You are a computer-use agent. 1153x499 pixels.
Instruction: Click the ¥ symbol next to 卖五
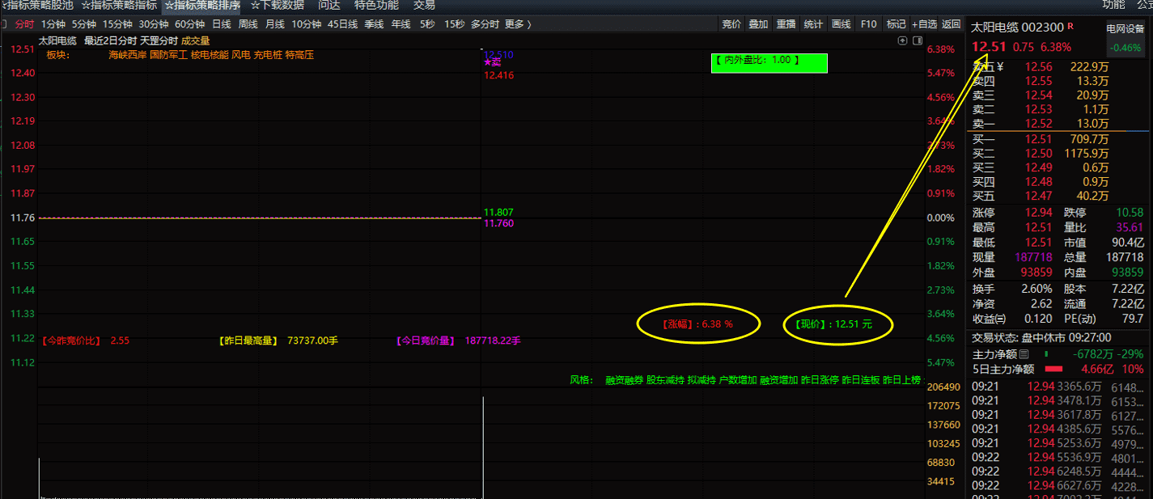click(1000, 67)
